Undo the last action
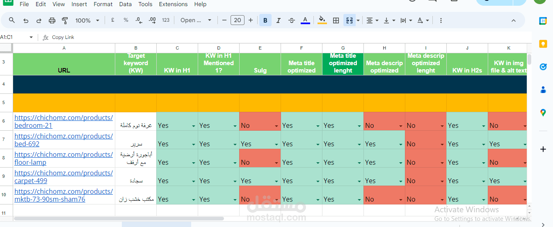 (26, 20)
